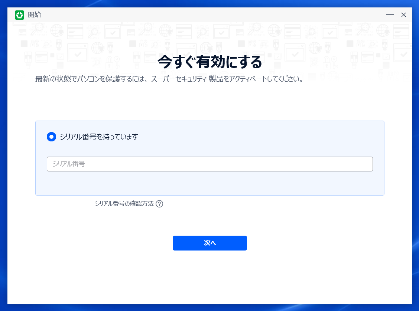
Task: Click the circled question mark help icon
Action: coord(160,204)
